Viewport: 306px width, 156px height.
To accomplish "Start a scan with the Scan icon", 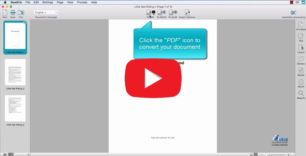I will tap(13, 13).
